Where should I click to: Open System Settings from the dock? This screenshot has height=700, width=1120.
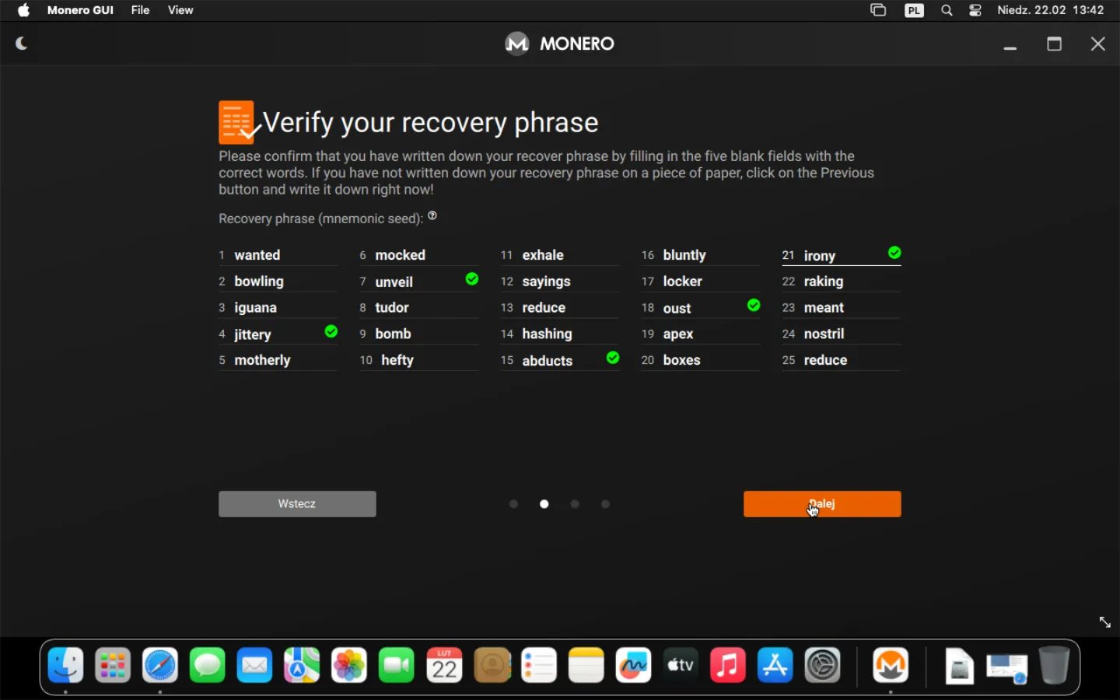pyautogui.click(x=823, y=666)
